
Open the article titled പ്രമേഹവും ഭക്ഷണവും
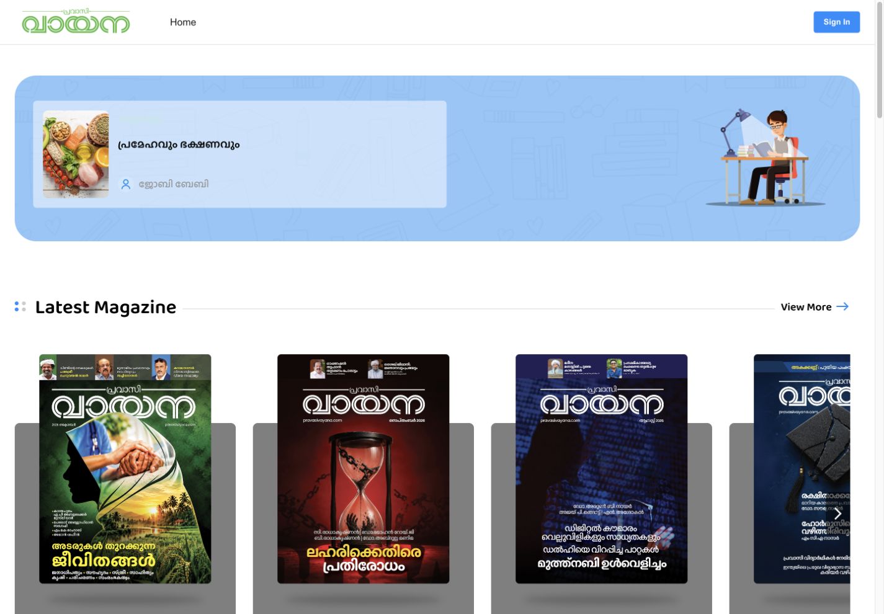[x=179, y=145]
